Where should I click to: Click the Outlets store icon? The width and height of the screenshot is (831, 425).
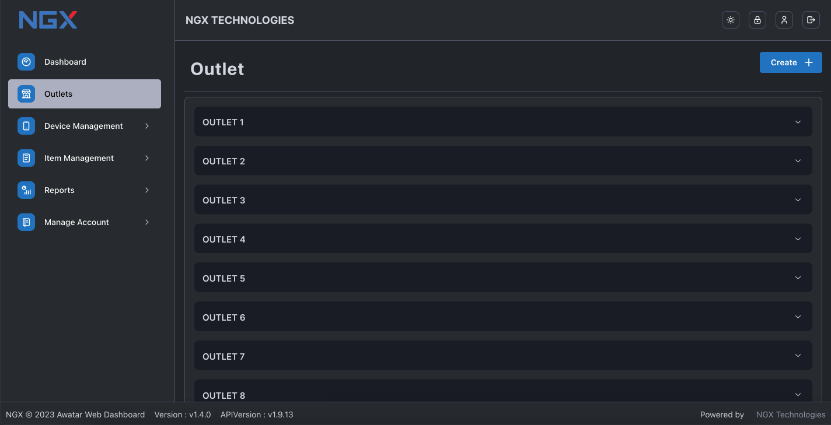pos(26,94)
